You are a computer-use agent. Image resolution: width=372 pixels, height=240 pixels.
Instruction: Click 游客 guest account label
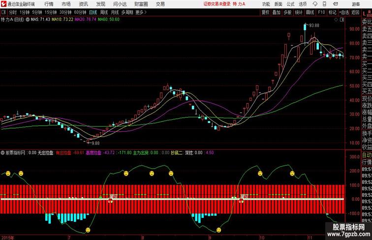click(x=356, y=4)
